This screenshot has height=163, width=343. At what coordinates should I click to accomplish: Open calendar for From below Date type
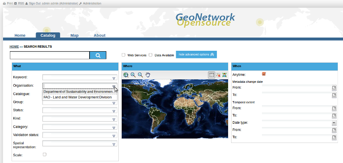click(x=334, y=130)
